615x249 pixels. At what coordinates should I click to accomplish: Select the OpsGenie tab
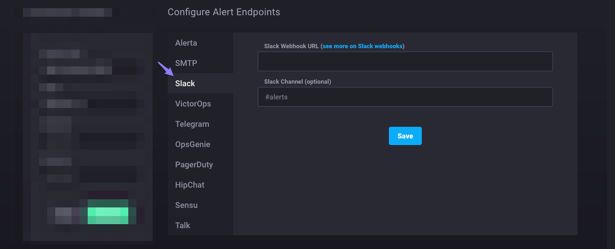[193, 145]
